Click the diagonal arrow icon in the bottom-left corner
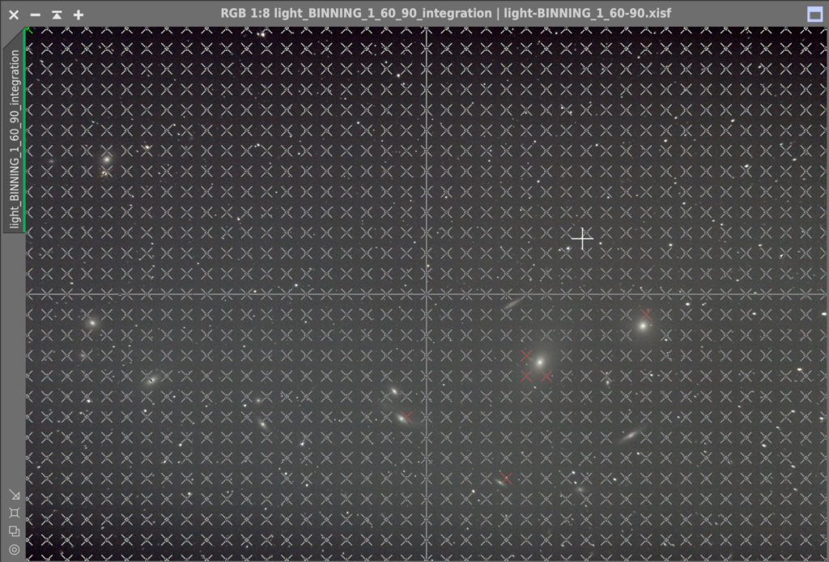The image size is (829, 562). tap(15, 495)
